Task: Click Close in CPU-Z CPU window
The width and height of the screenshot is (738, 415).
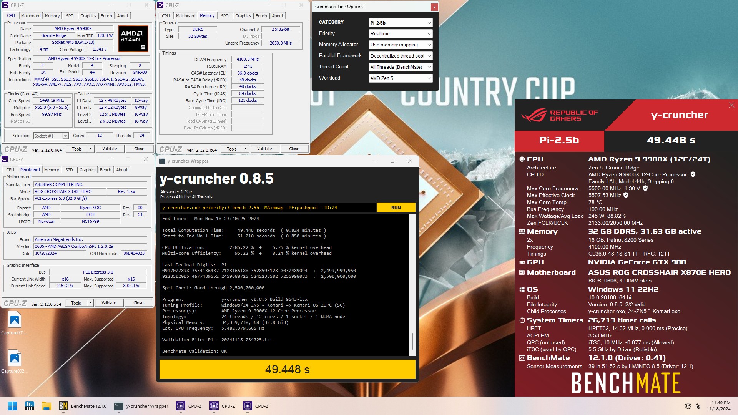Action: 139,149
